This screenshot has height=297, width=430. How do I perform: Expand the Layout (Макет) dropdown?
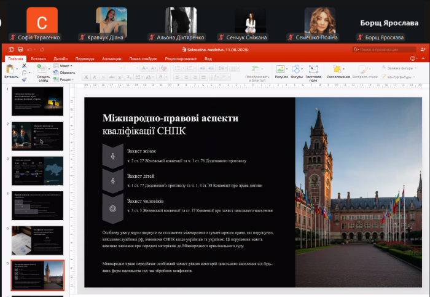click(64, 66)
